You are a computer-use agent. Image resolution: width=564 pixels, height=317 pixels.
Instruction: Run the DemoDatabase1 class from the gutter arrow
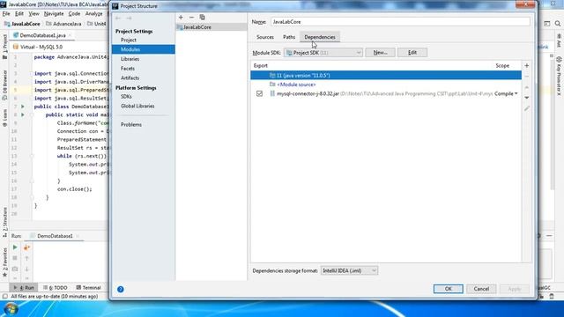pyautogui.click(x=23, y=107)
